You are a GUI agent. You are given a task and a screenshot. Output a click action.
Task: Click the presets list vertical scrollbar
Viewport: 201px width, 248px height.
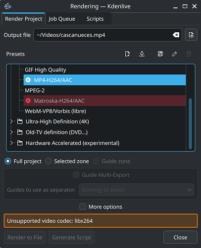(x=190, y=124)
